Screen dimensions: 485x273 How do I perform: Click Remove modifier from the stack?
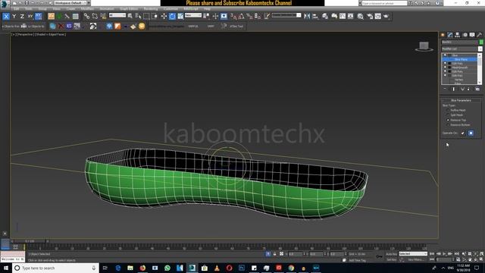click(x=468, y=89)
